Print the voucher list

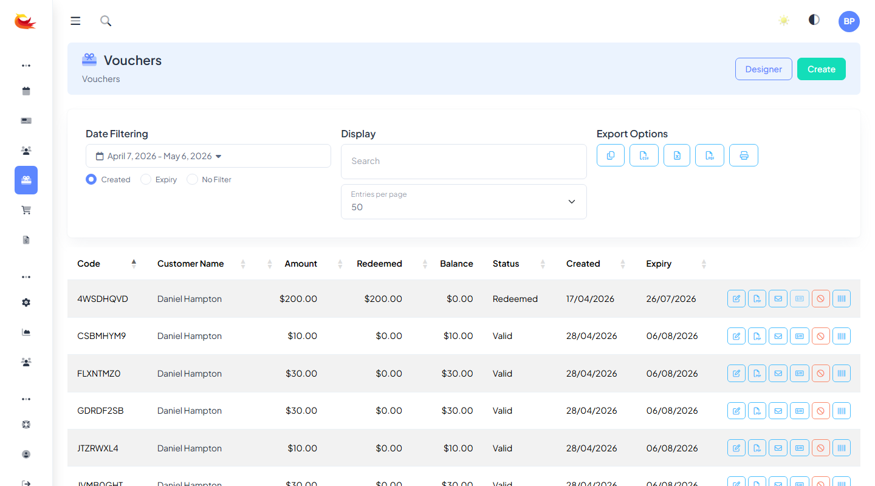[744, 156]
